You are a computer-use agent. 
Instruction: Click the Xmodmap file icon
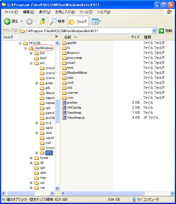coord(64,113)
